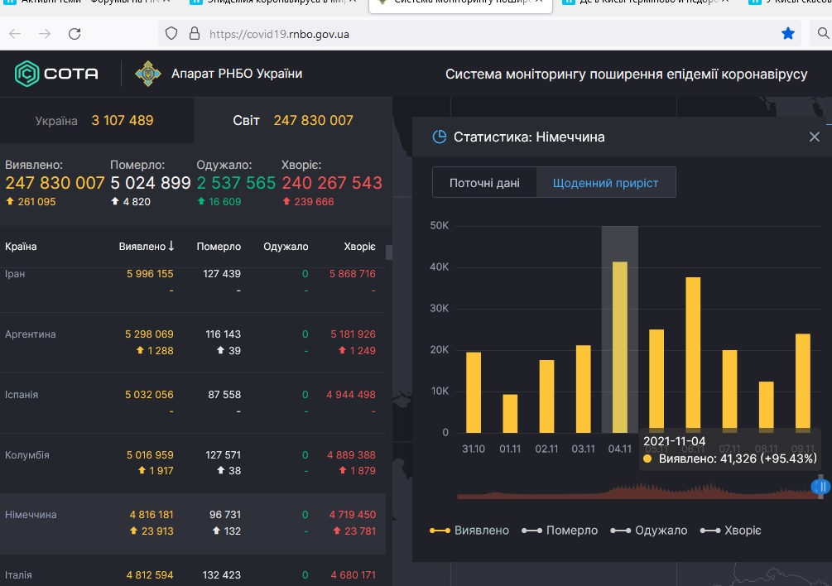832x586 pixels.
Task: Click the shield tracking protection icon
Action: click(171, 34)
